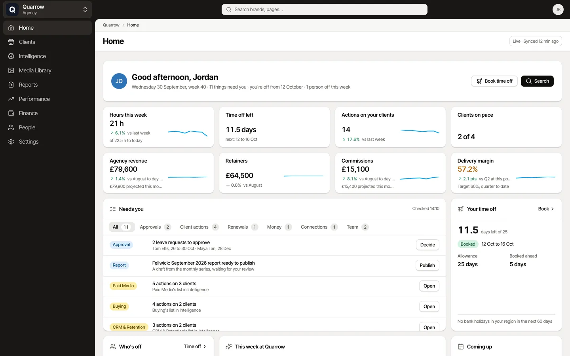
Task: Open the Time off left card
Action: tap(274, 127)
